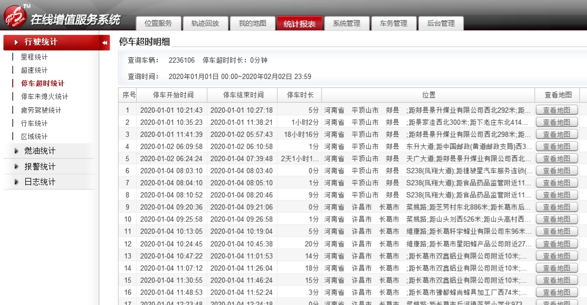The image size is (587, 305).
Task: Expand the 日志统计 section
Action: click(x=40, y=182)
